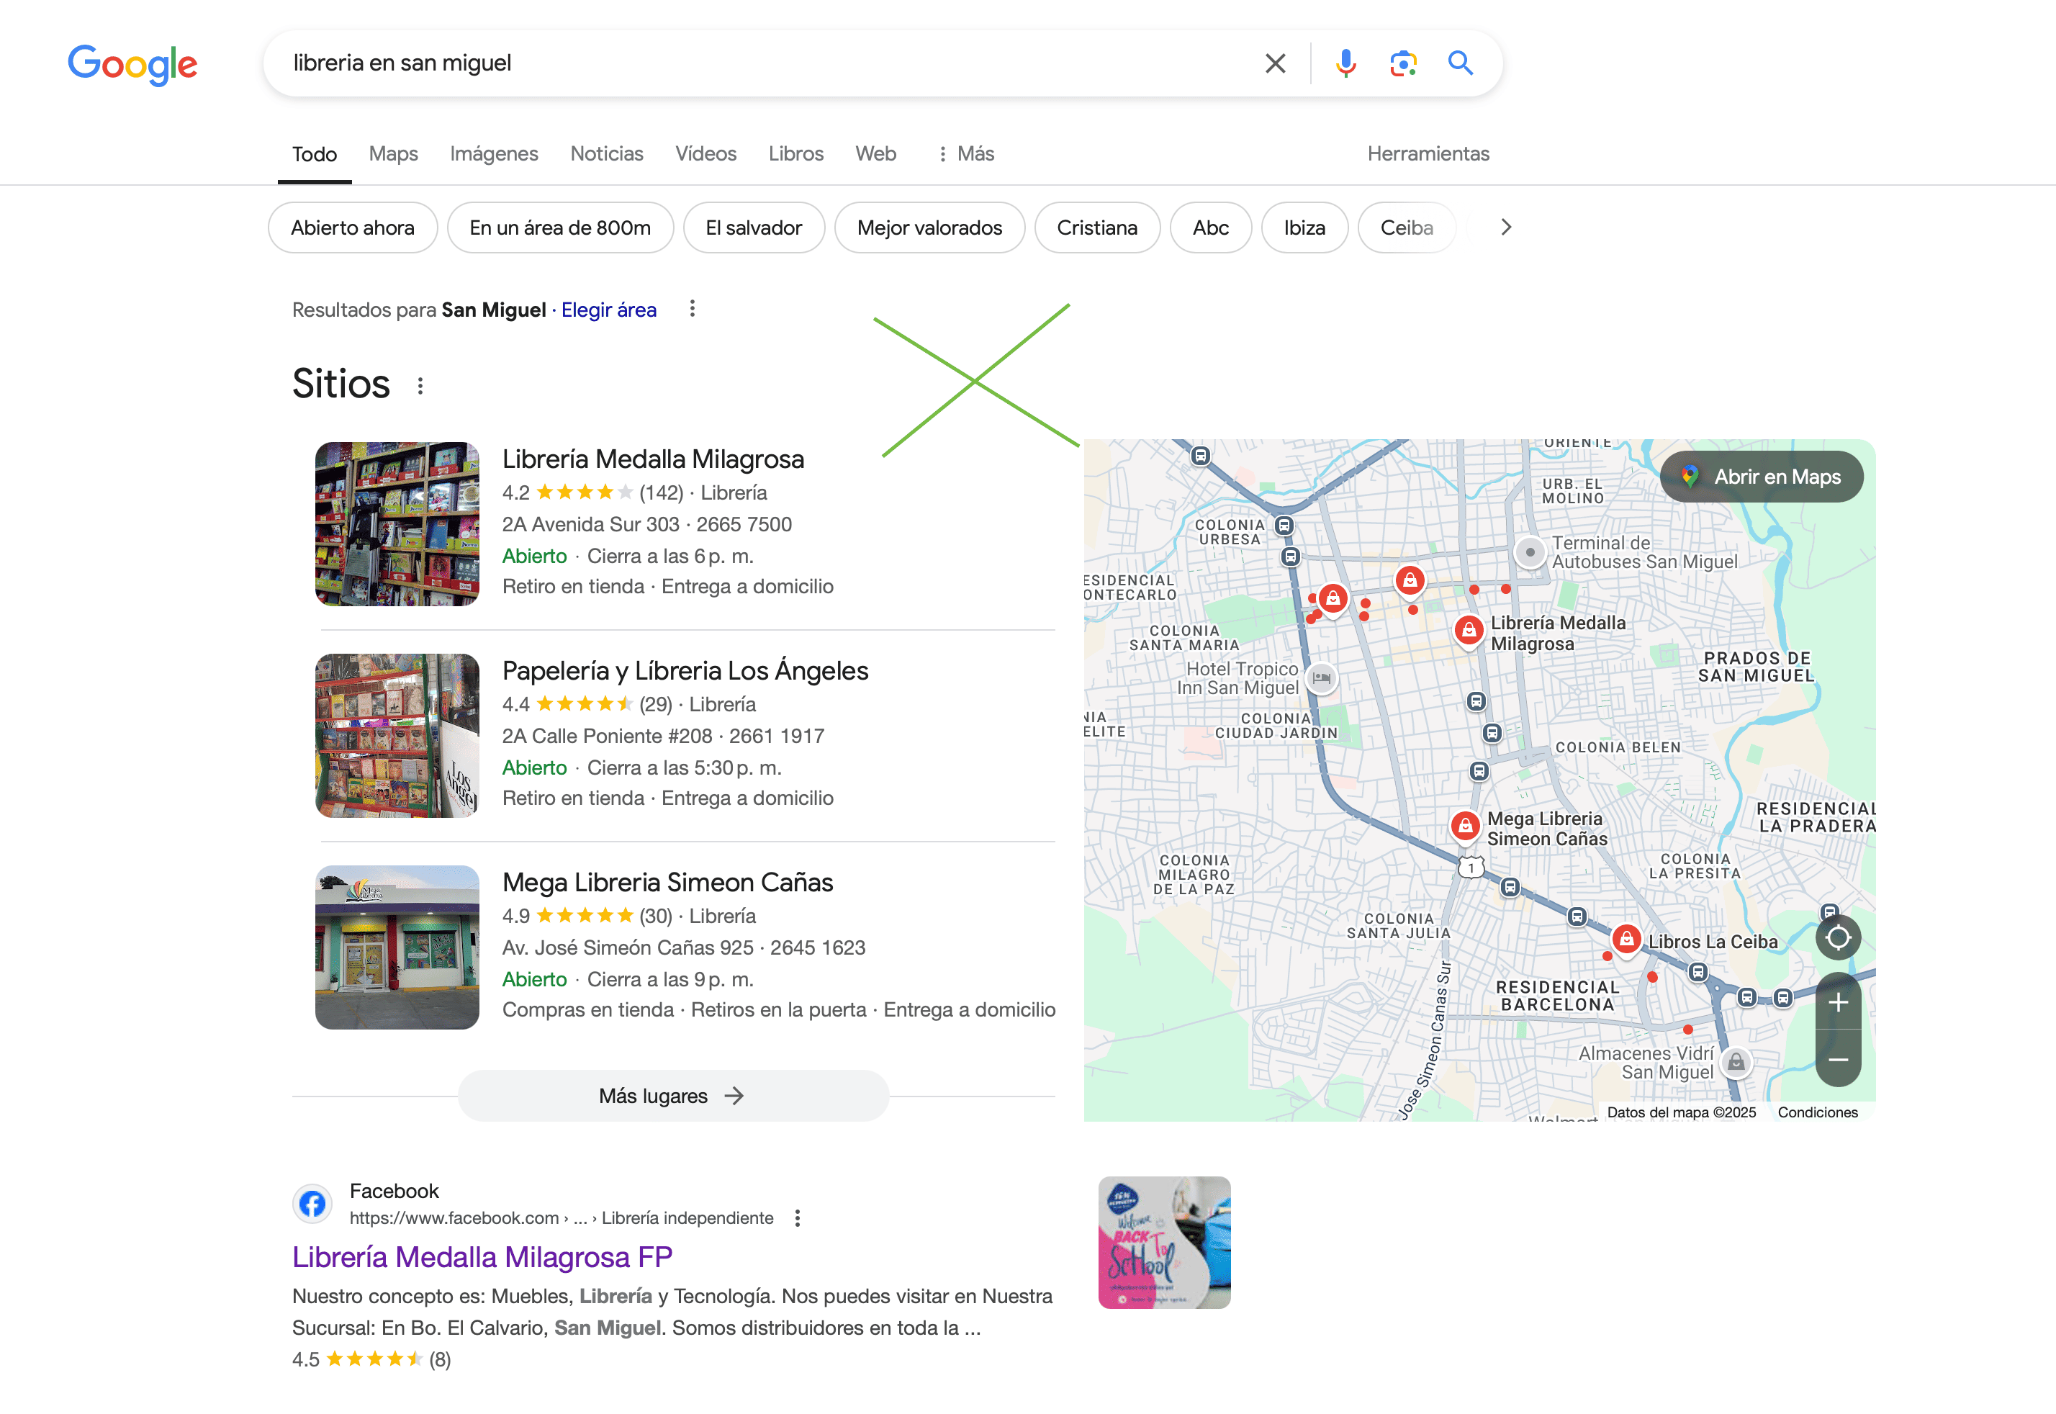Click the Elegir área link
The image size is (2056, 1414).
point(608,310)
